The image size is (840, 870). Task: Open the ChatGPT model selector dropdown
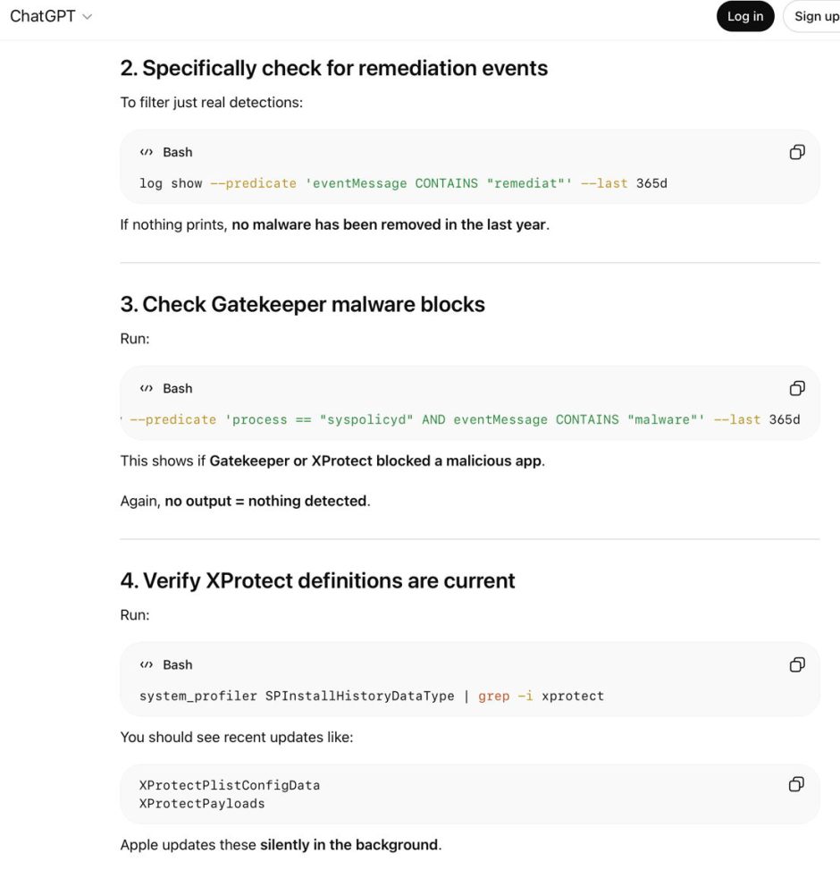click(51, 16)
